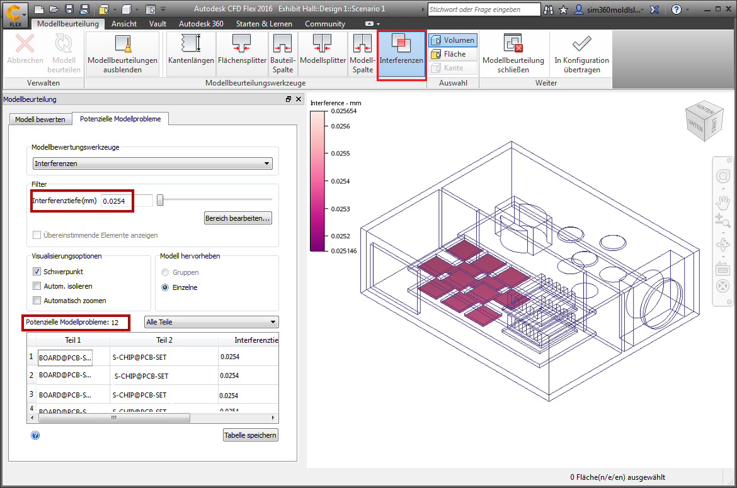
Task: Open a file via folder icon
Action: tap(54, 9)
